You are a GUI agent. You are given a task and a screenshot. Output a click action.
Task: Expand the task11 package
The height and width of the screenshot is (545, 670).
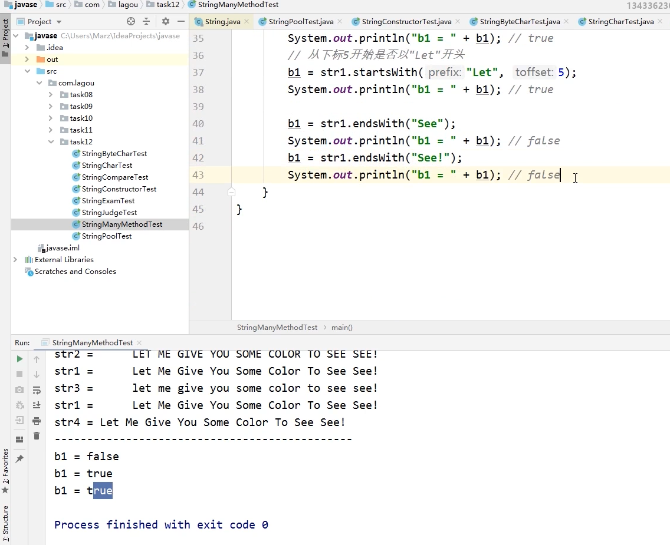pyautogui.click(x=50, y=130)
